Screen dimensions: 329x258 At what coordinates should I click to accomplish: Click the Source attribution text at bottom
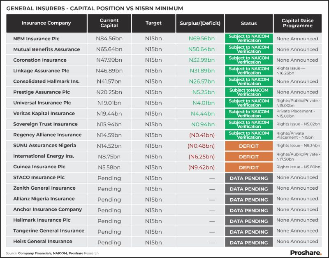[52, 253]
